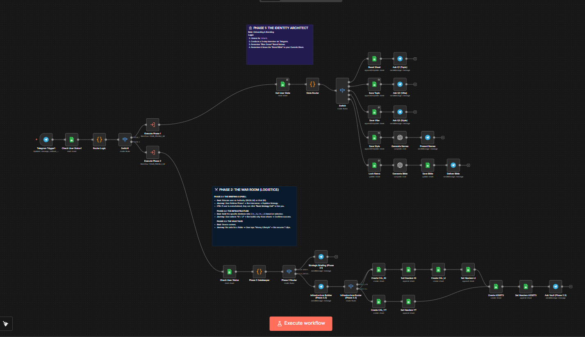Click the tidy-up broom icon in bottom corner
This screenshot has height=337, width=585.
pos(6,323)
